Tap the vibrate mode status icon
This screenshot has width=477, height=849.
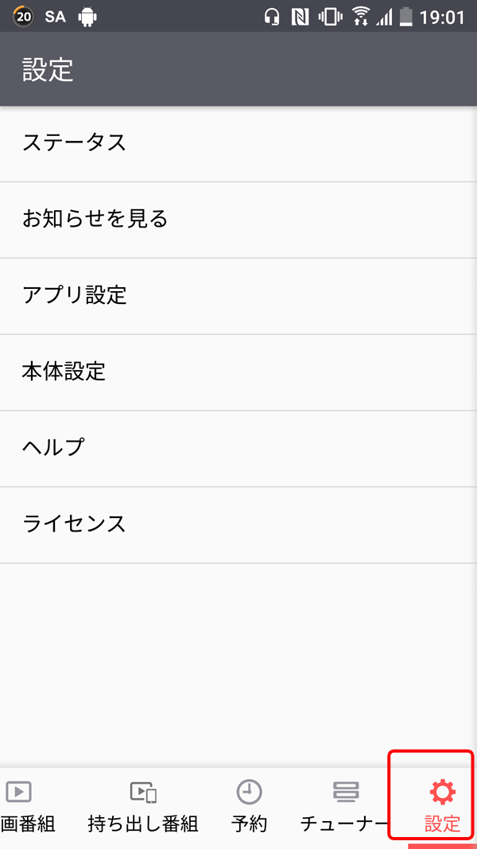pyautogui.click(x=329, y=18)
